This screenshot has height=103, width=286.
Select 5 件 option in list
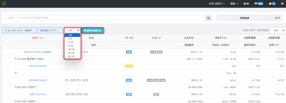[72, 39]
